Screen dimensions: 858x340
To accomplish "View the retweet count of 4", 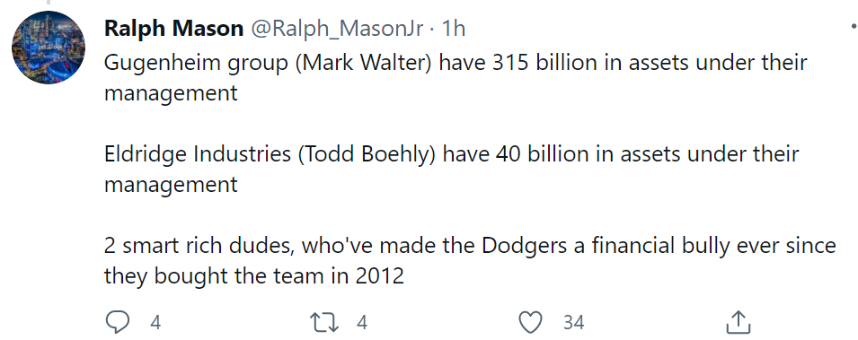I will pos(361,323).
